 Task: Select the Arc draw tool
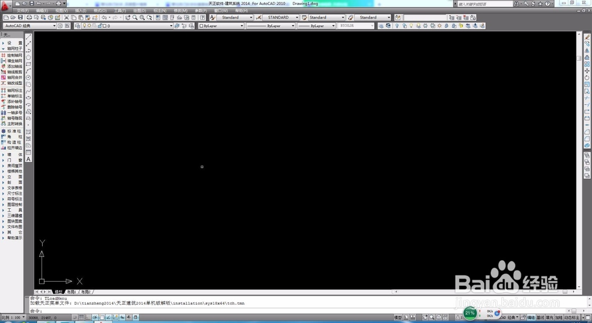pyautogui.click(x=28, y=71)
